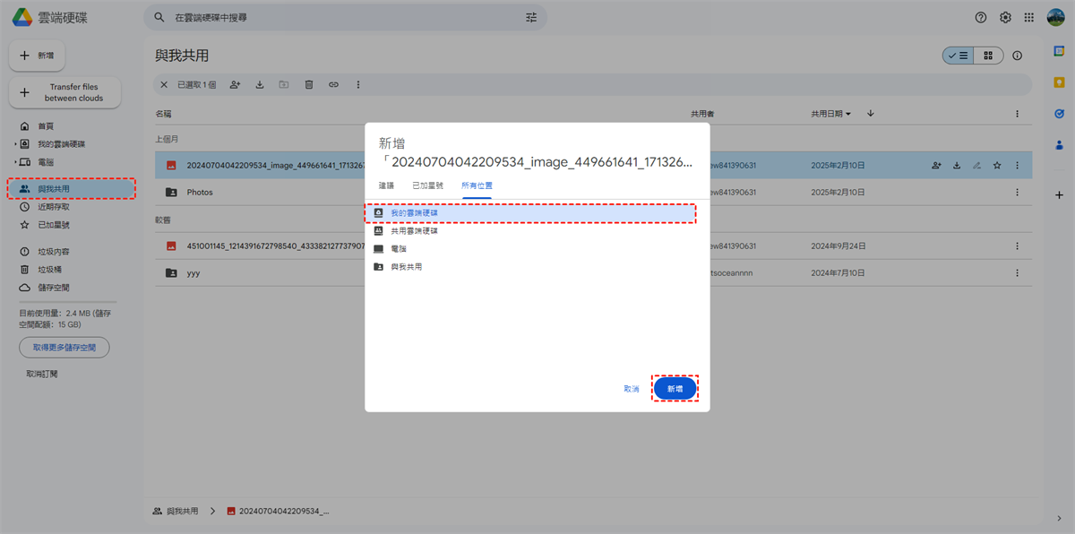Click the blue 新增 button in dialog

click(x=675, y=389)
